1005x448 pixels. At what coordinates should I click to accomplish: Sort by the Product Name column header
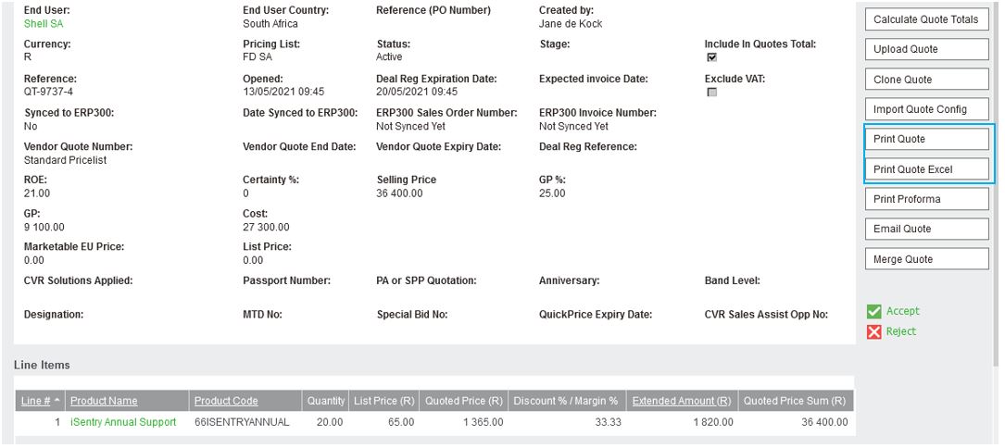[x=104, y=401]
